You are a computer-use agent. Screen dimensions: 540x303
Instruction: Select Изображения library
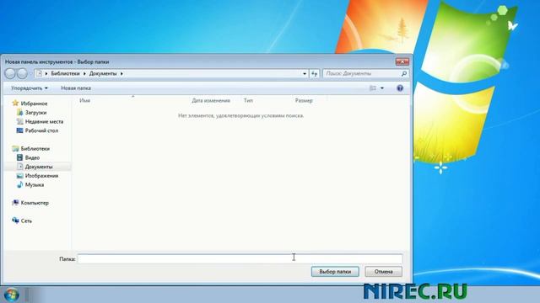(41, 176)
